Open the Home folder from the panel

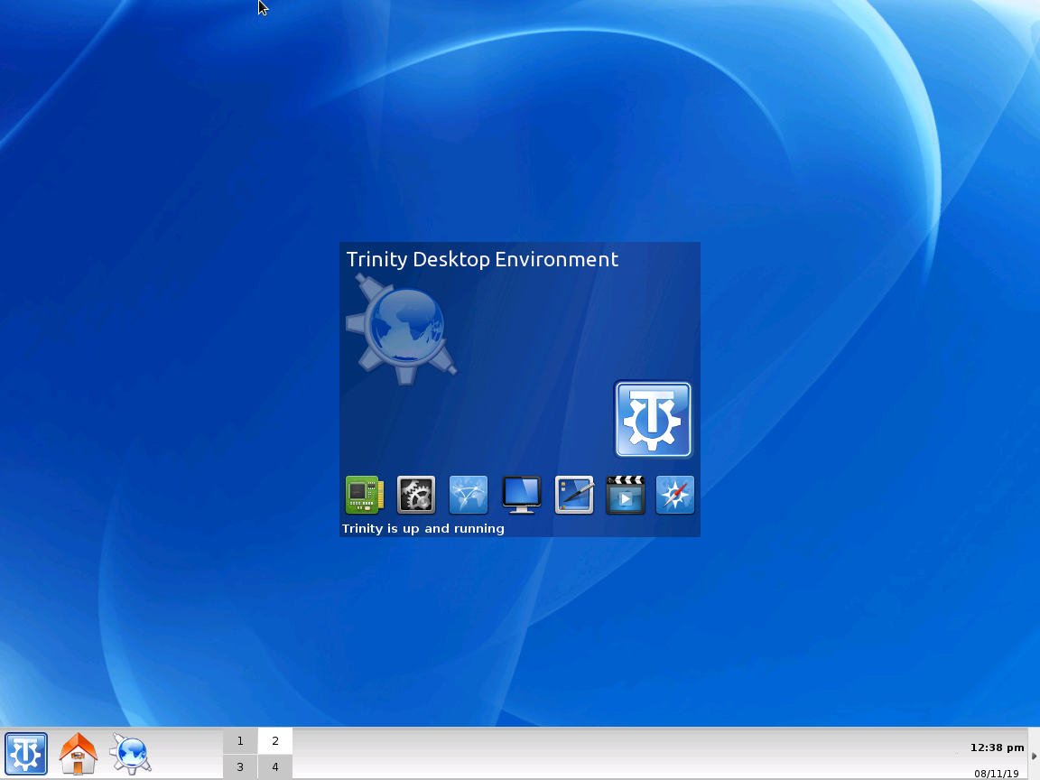click(78, 753)
